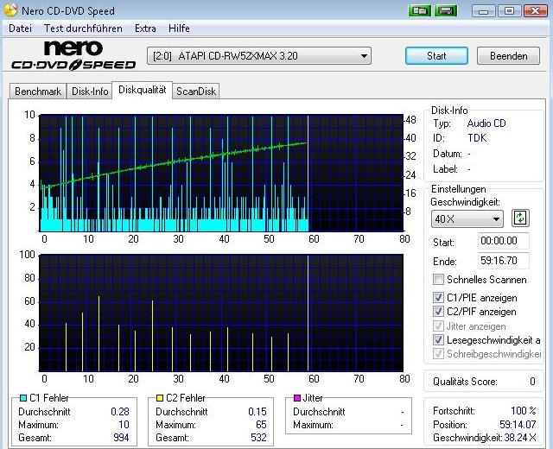Expand the 40 X Geschwindigkeit dropdown
The height and width of the screenshot is (449, 553).
click(x=467, y=219)
